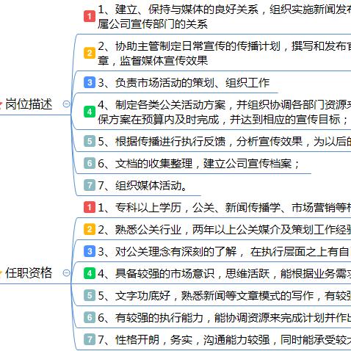Click priority 5 marker beside 文字功底好
The width and height of the screenshot is (351, 351).
tap(90, 295)
